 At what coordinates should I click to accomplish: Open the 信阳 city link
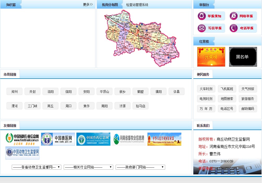pyautogui.click(x=69, y=92)
